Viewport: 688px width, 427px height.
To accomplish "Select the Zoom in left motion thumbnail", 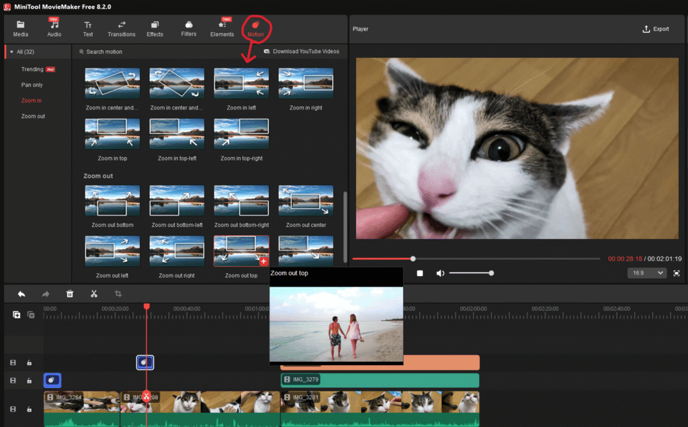I will click(x=241, y=83).
